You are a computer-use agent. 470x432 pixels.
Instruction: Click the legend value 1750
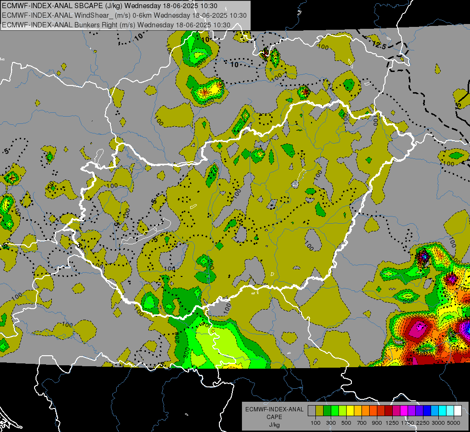click(x=408, y=423)
